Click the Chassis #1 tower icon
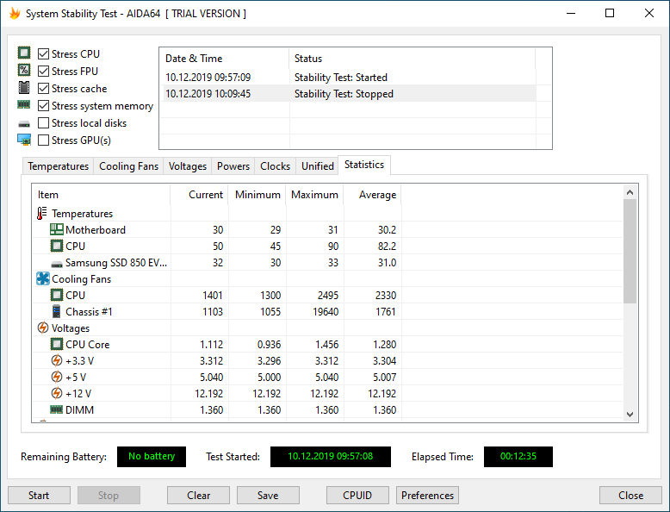Image resolution: width=670 pixels, height=512 pixels. (56, 311)
